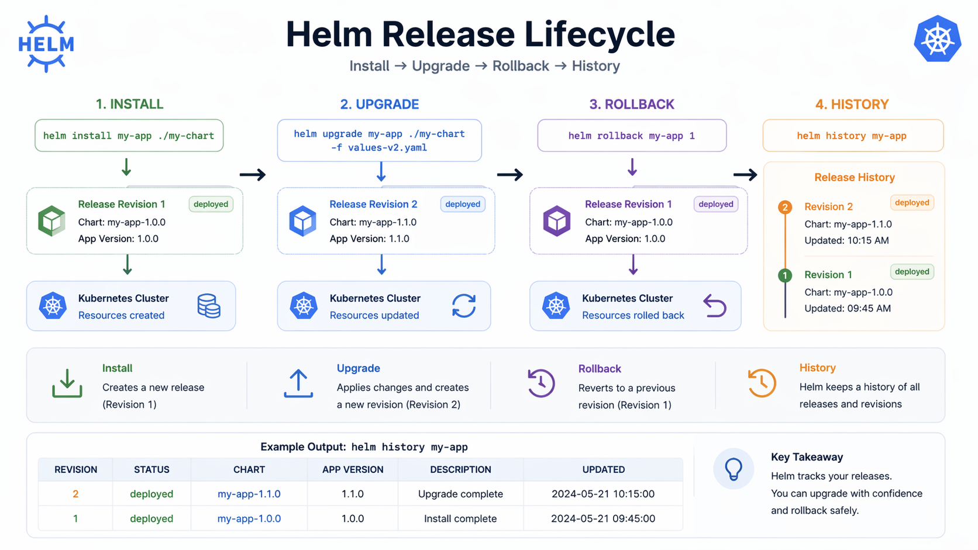Click the Kubernetes wheel icon beside Resources rolled back
Screen dimensions: 978x550
click(x=556, y=306)
